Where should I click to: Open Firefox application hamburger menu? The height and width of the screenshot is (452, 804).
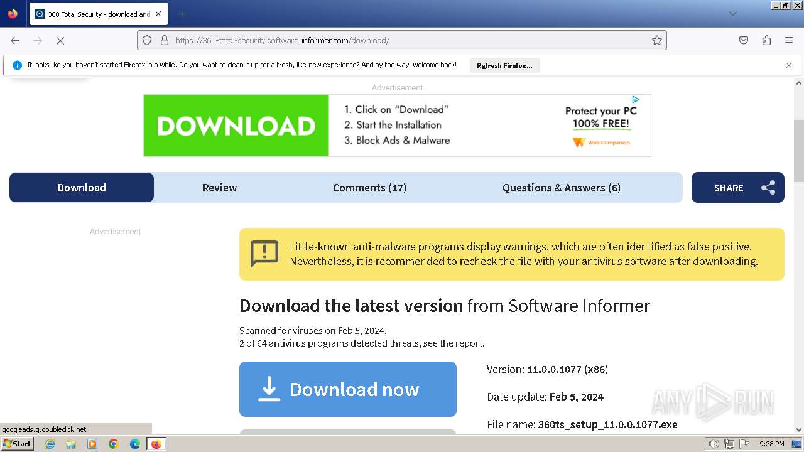tap(789, 40)
